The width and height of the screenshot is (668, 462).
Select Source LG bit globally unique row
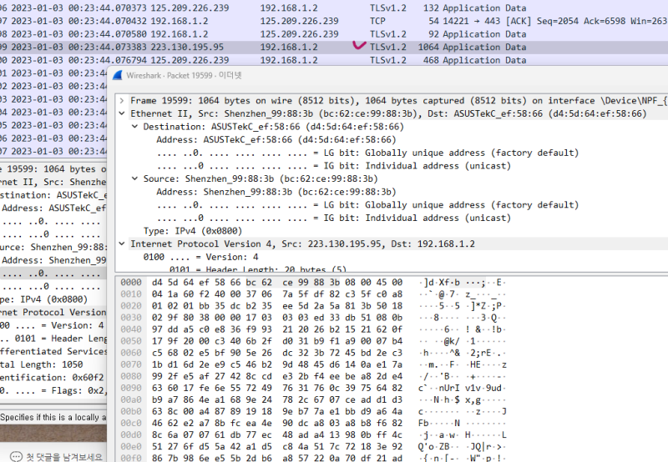367,205
